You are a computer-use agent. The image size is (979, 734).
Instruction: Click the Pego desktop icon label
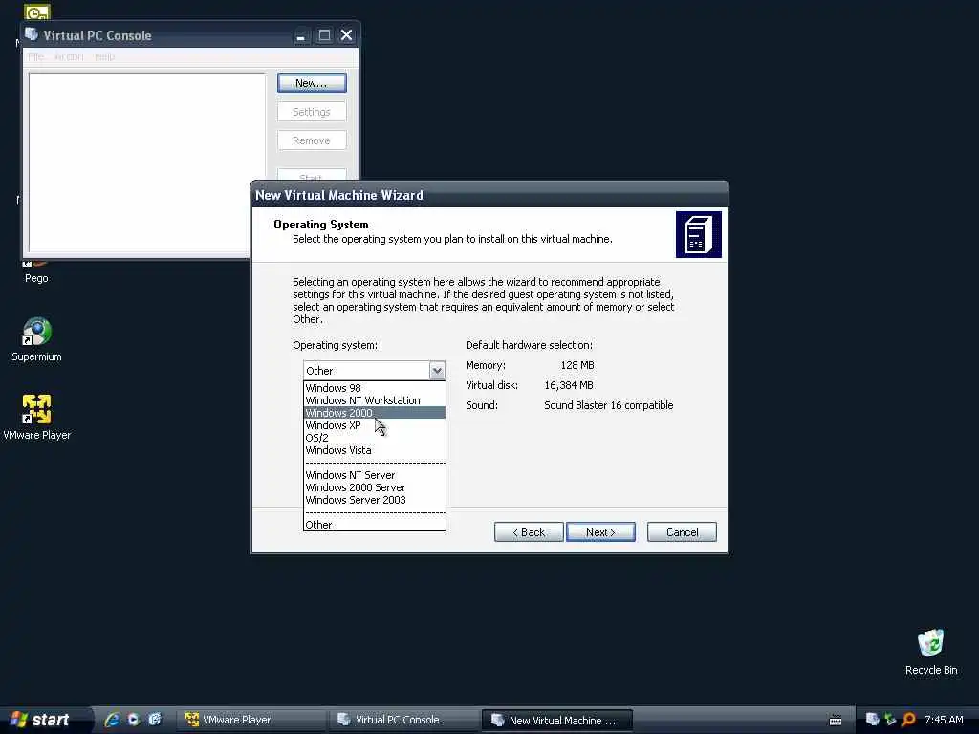pos(36,278)
